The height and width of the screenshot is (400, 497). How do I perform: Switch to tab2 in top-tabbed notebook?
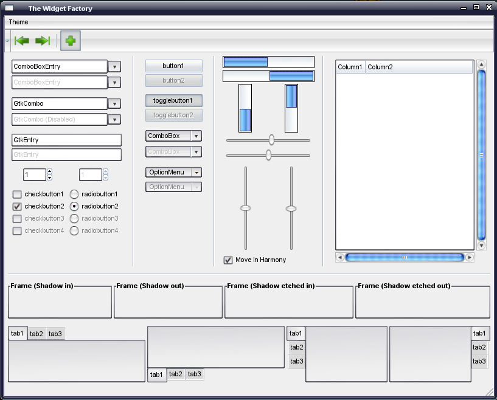[36, 334]
